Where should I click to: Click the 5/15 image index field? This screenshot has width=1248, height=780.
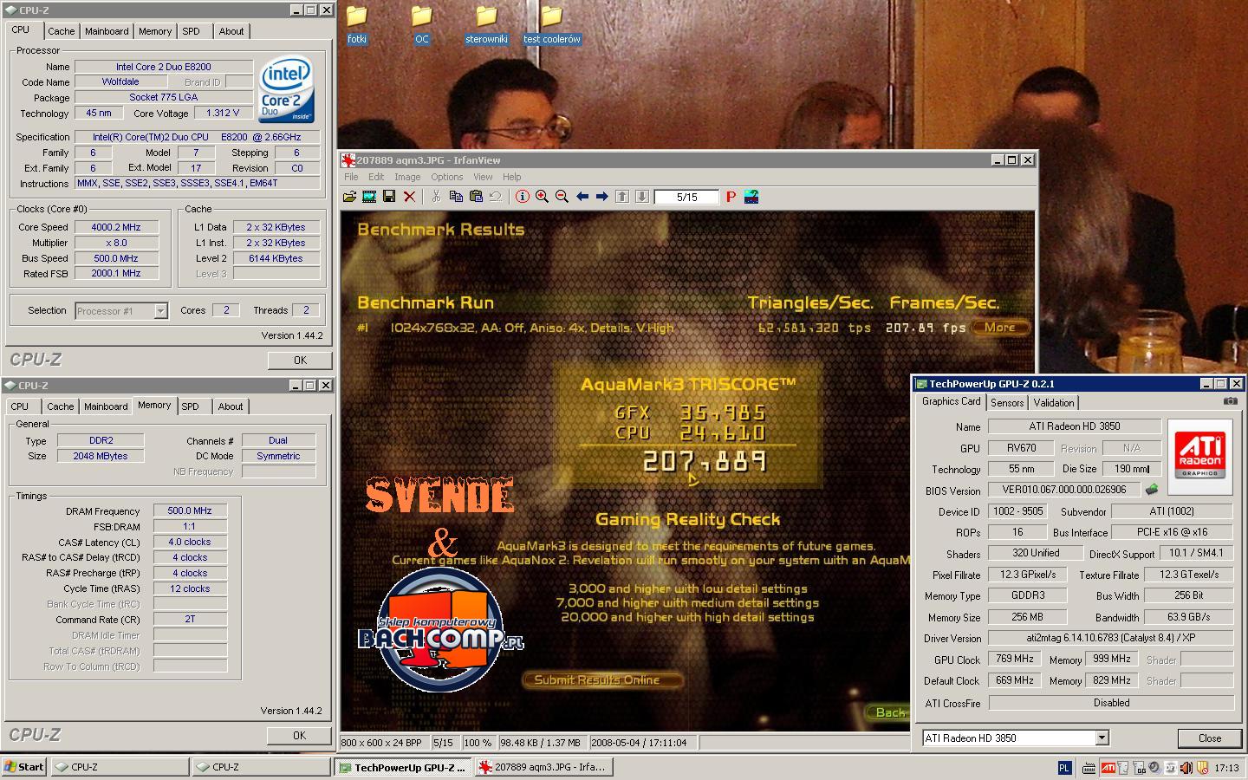click(x=686, y=197)
